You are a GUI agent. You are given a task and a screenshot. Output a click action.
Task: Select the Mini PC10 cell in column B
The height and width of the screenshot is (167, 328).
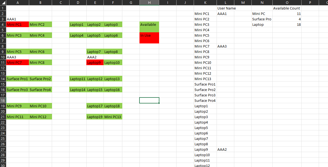click(40, 106)
